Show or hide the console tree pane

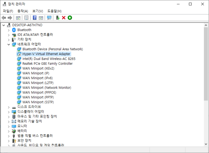point(18,18)
